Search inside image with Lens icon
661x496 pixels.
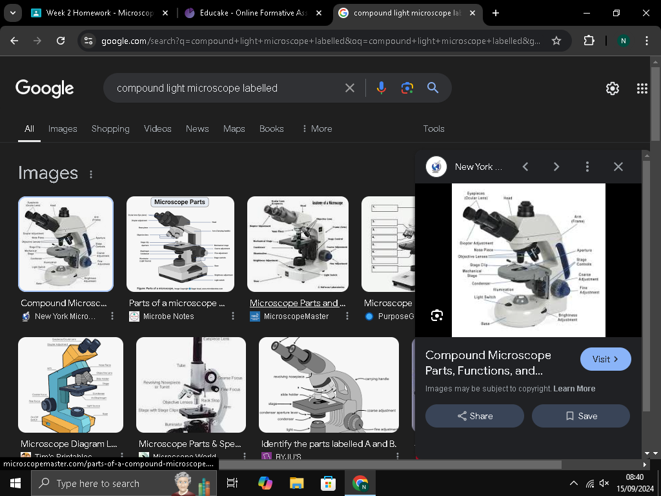pos(437,315)
